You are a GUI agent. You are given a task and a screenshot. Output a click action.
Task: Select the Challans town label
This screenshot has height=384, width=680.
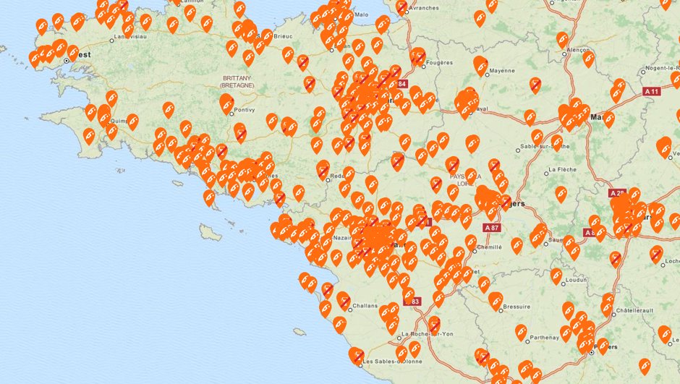pos(364,306)
